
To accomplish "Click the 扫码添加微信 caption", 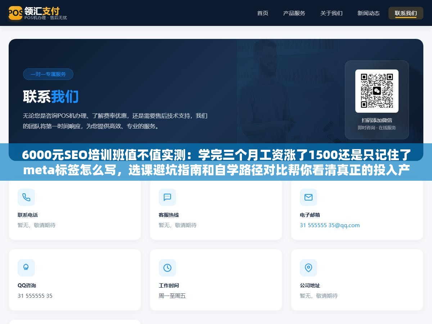I will click(x=377, y=120).
